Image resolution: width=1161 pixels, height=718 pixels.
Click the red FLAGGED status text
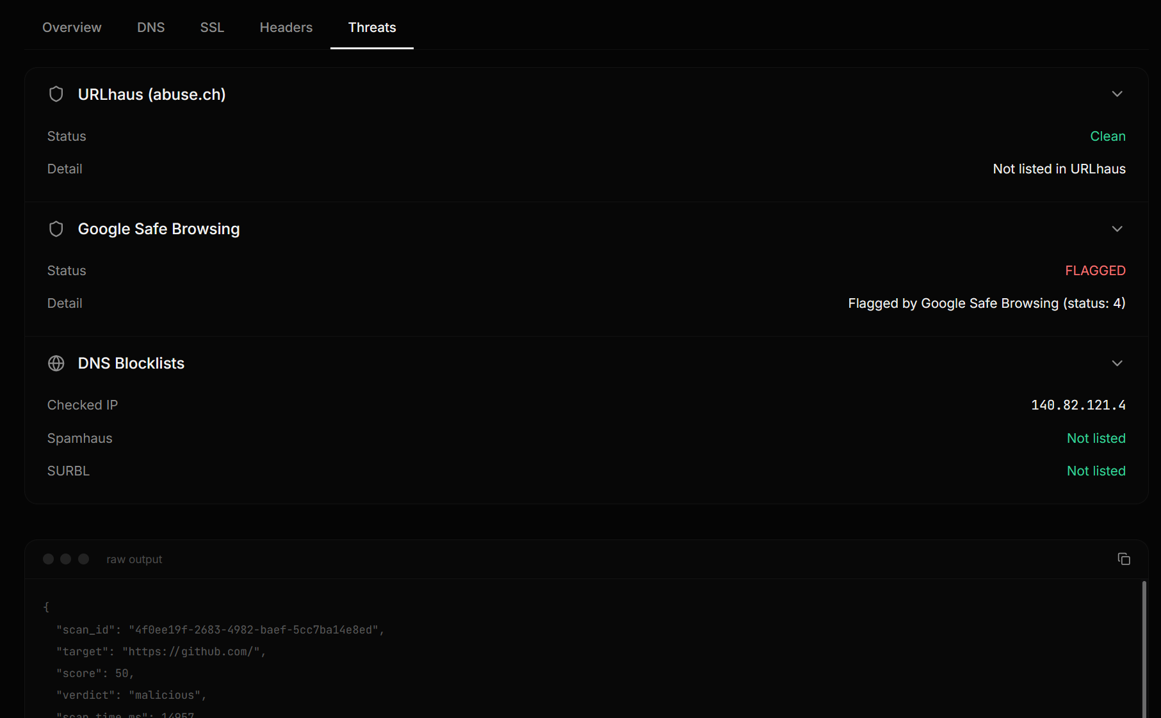point(1095,271)
